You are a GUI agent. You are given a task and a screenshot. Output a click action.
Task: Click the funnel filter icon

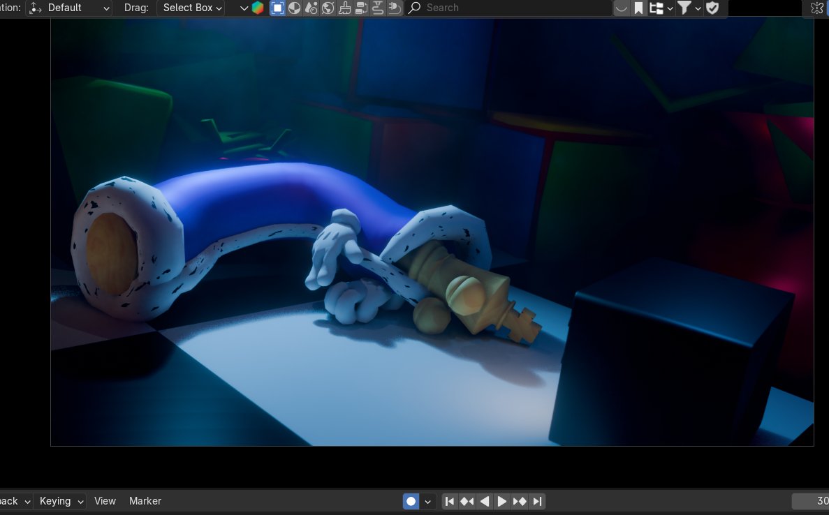pyautogui.click(x=684, y=8)
